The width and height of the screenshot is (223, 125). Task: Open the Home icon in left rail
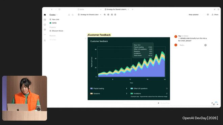click(45, 15)
